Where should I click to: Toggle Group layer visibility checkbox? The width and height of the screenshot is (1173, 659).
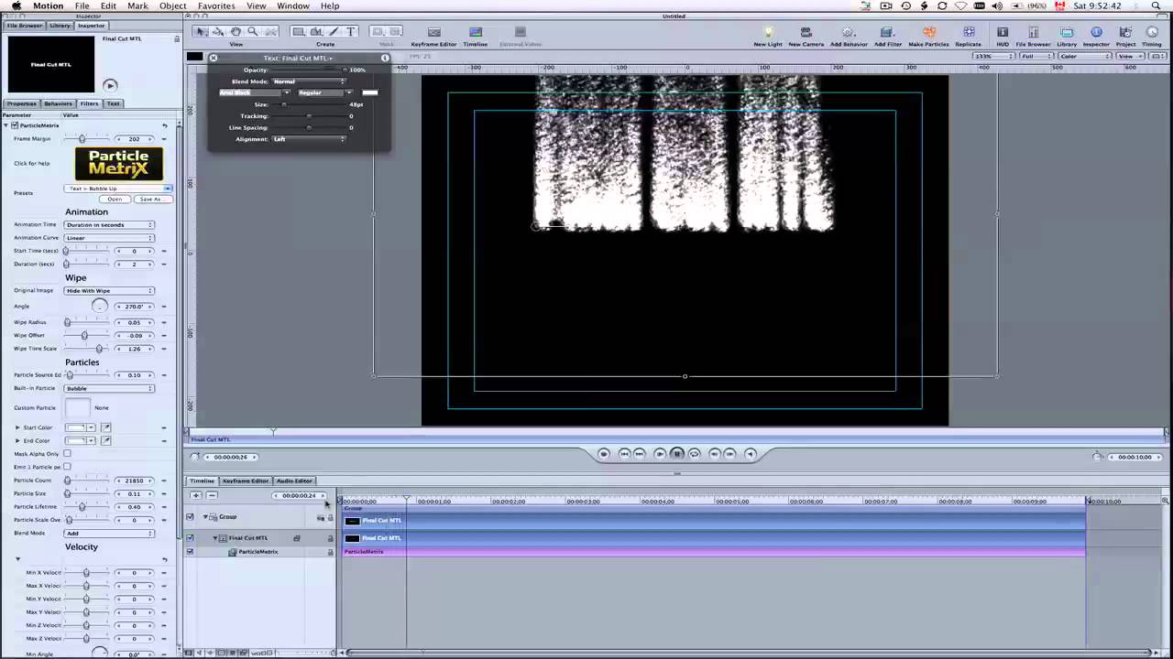tap(190, 517)
